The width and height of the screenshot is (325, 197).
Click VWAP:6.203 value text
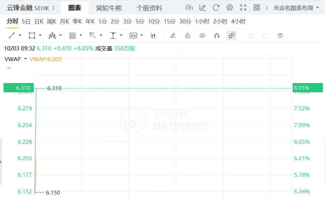(46, 59)
